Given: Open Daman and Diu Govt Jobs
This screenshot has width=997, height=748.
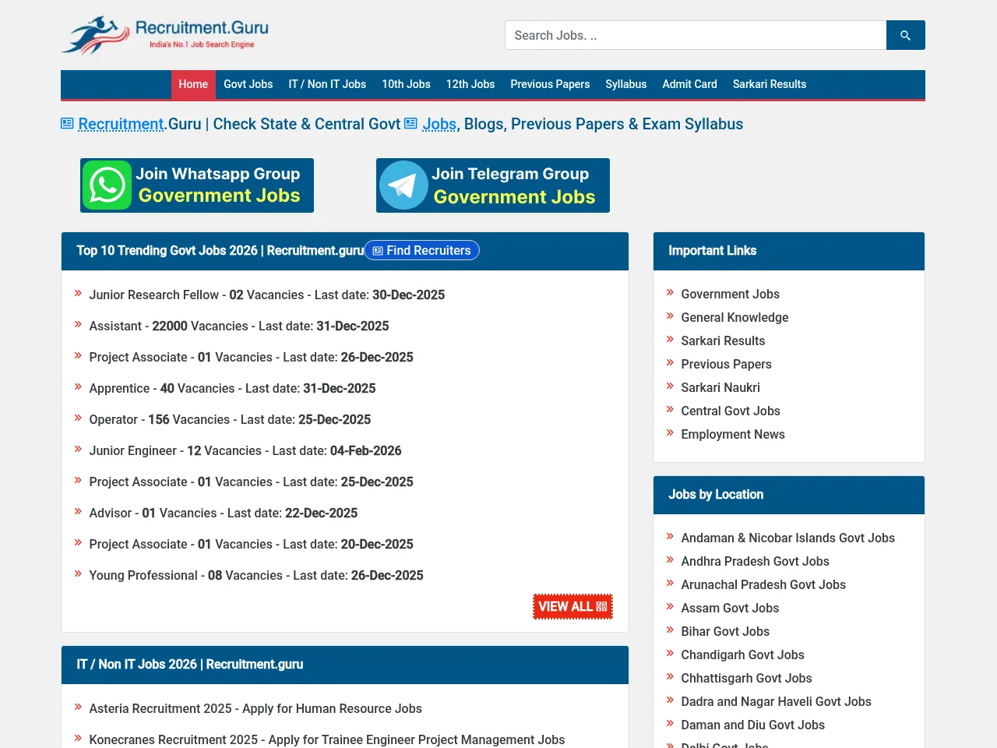Looking at the screenshot, I should [752, 725].
